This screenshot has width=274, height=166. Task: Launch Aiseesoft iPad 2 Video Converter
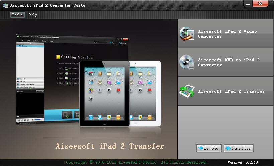click(225, 34)
